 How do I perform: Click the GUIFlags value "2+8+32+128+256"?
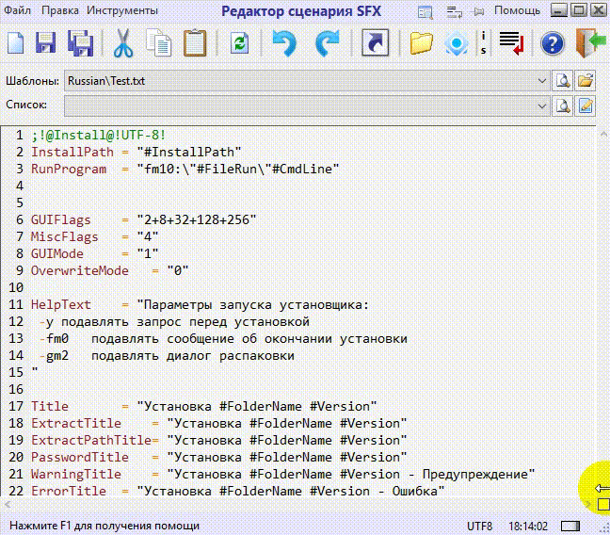[197, 219]
